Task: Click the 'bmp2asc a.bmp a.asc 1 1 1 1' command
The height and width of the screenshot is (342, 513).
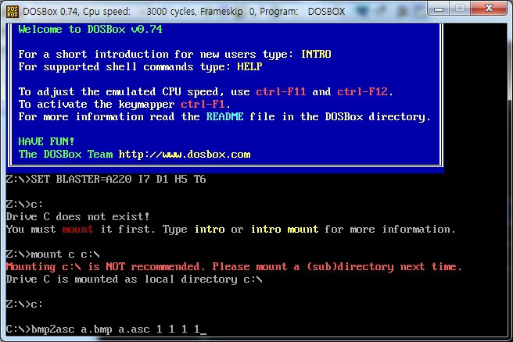Action: coord(116,329)
